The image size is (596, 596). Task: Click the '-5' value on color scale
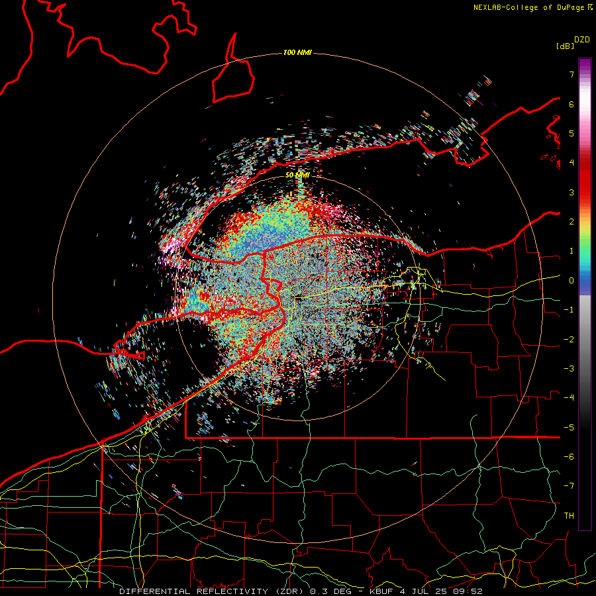click(x=569, y=428)
